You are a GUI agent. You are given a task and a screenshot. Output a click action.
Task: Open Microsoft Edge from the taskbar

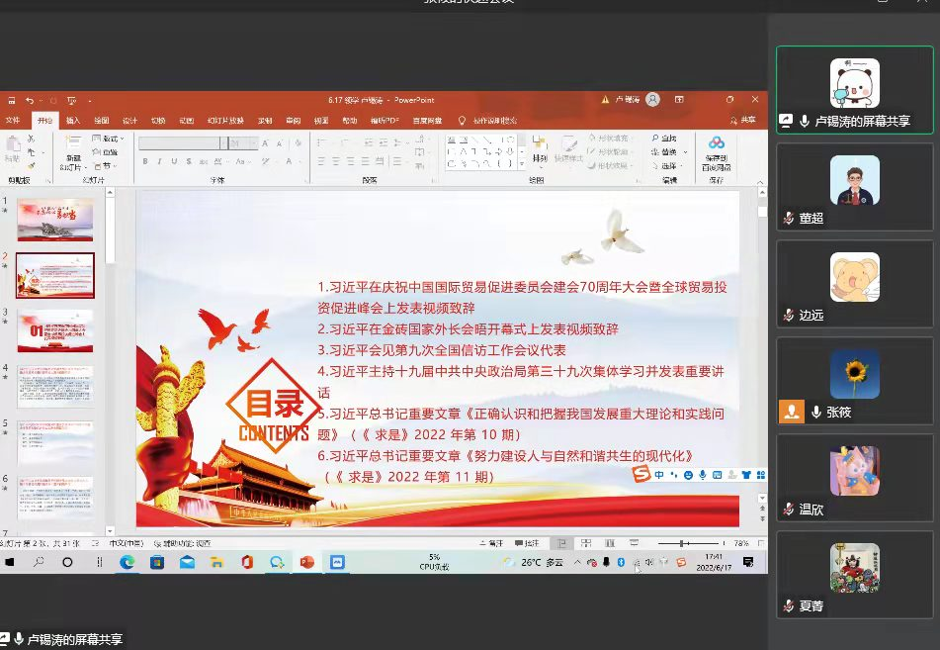tap(127, 562)
